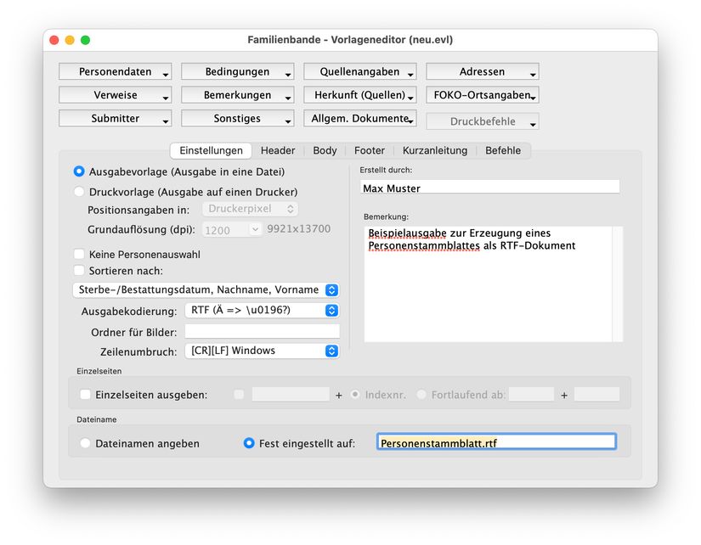
Task: Enable Einzelseiten ausgeben checkbox
Action: coord(85,395)
